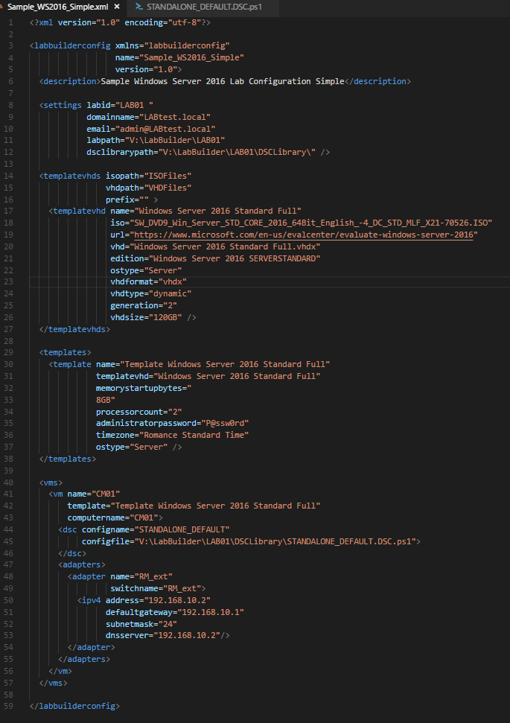Click the vhdformat="vhdx" attribute
510x723 pixels.
(148, 281)
